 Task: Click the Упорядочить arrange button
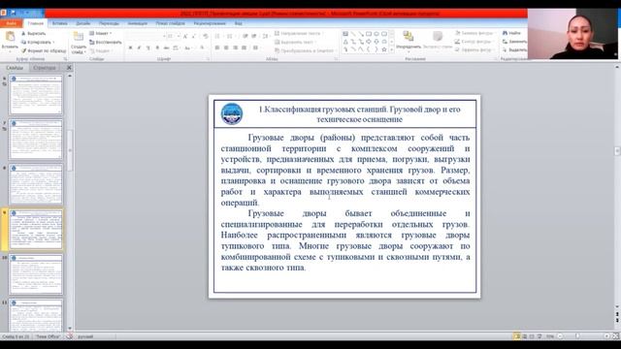(x=409, y=41)
